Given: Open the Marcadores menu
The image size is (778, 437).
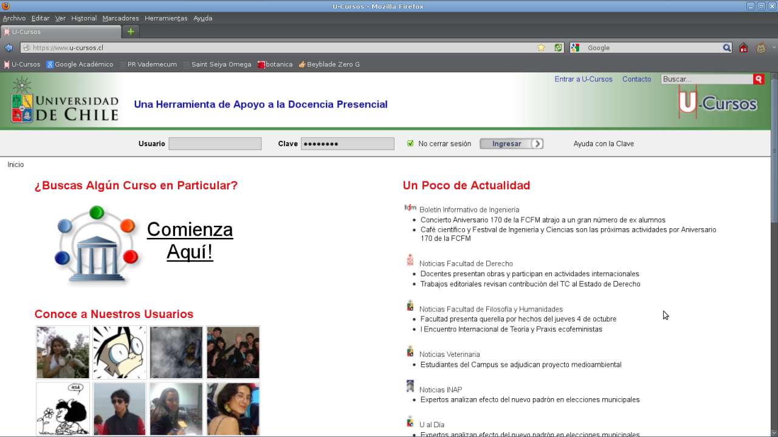Looking at the screenshot, I should click(120, 18).
